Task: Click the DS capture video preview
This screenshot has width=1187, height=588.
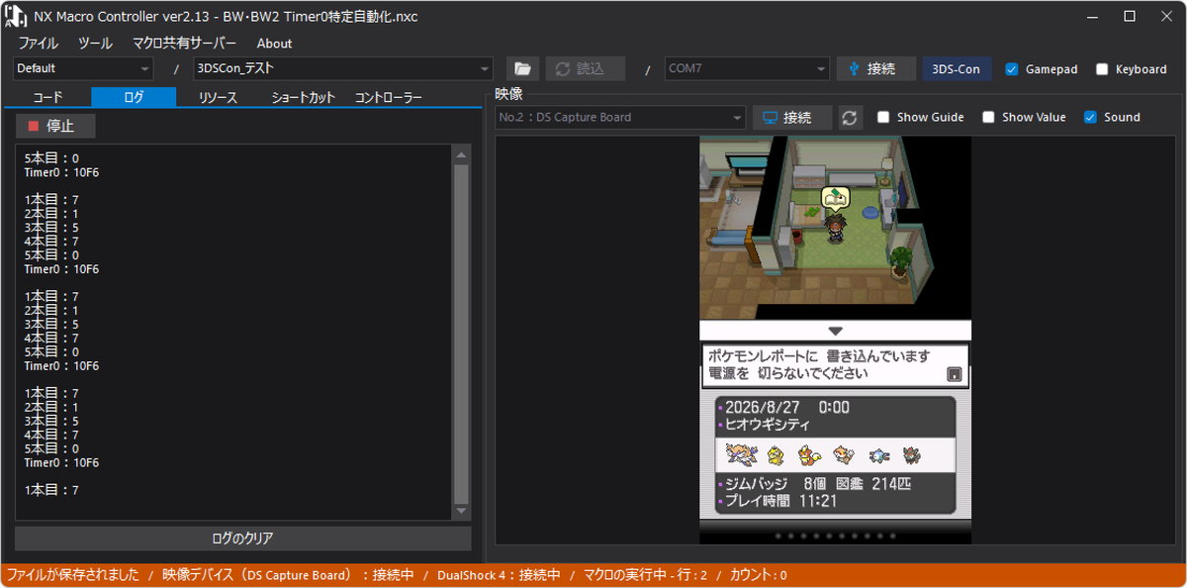Action: click(835, 340)
